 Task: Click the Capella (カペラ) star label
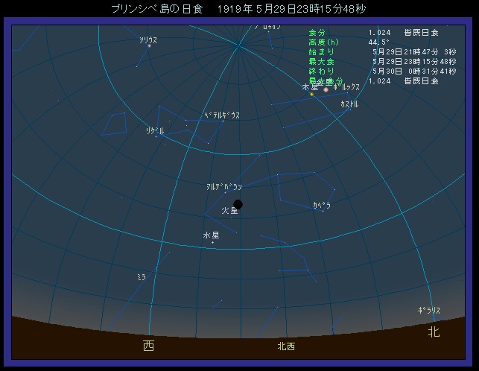click(322, 205)
